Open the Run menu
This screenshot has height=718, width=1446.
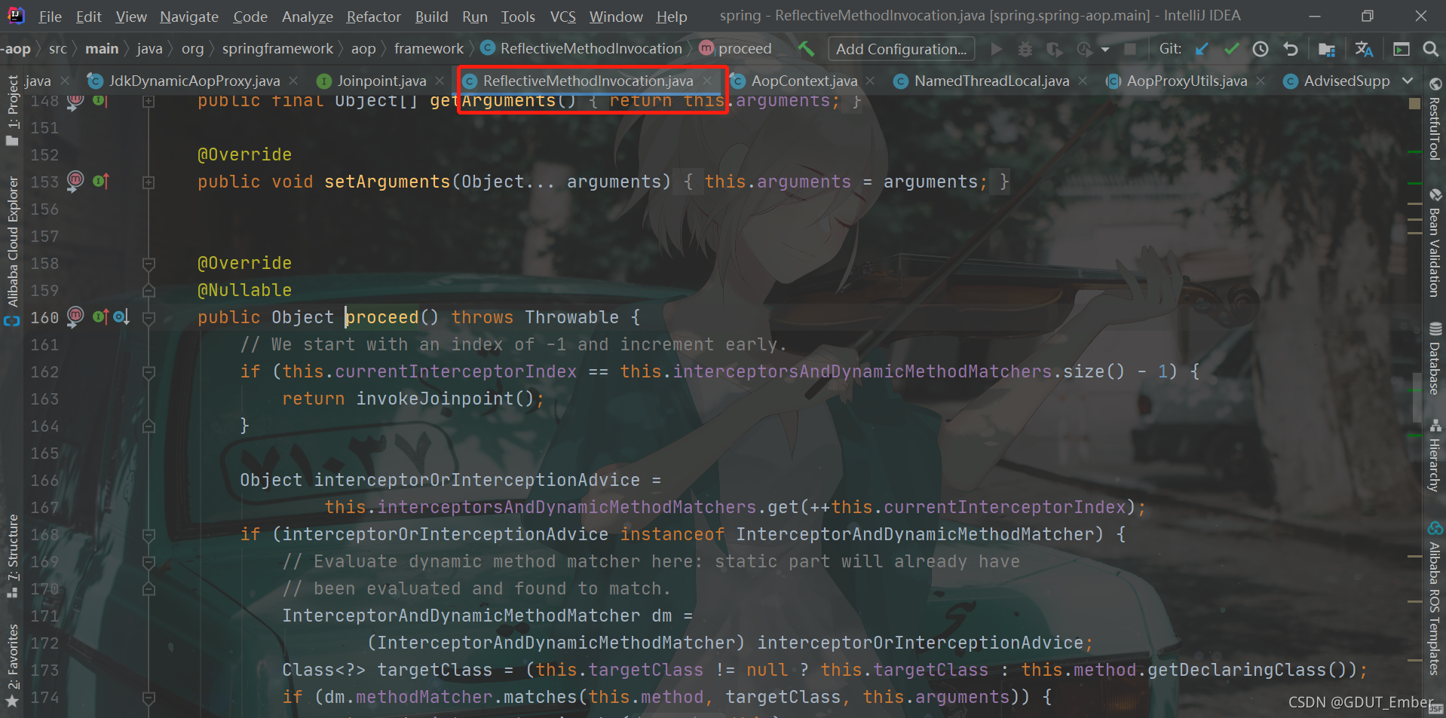[474, 16]
